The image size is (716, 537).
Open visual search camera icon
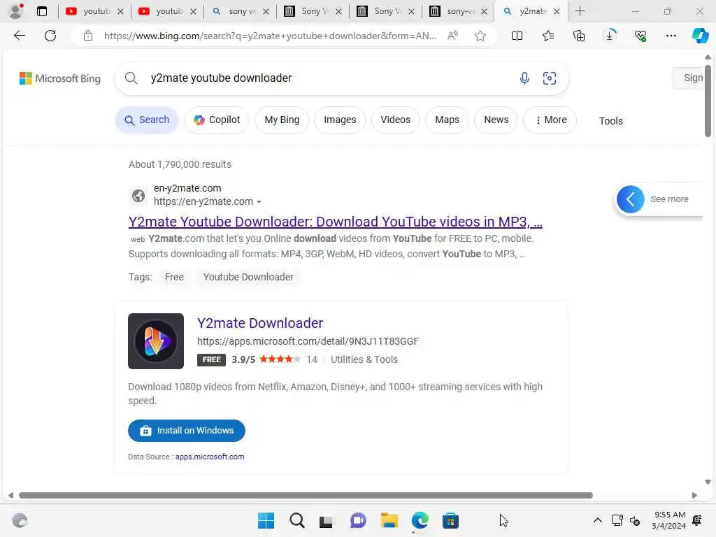[x=550, y=78]
